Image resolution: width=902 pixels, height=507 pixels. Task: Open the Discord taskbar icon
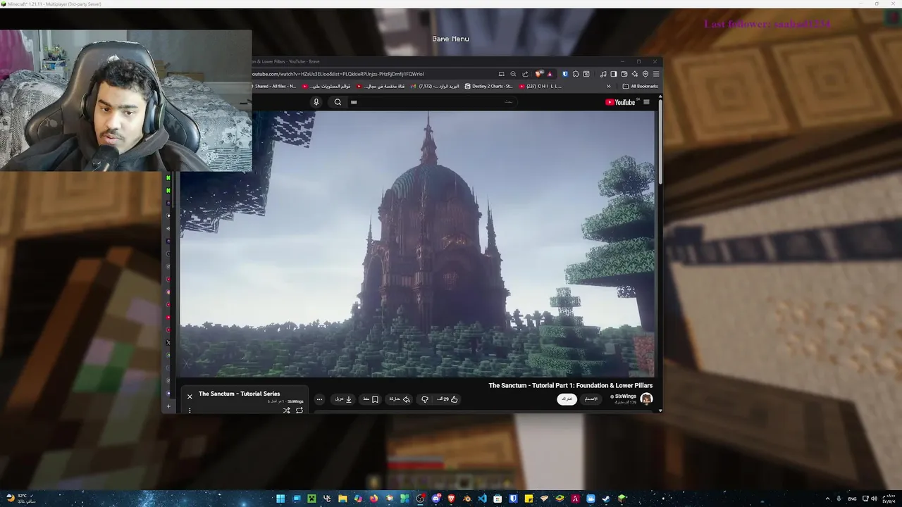(437, 499)
